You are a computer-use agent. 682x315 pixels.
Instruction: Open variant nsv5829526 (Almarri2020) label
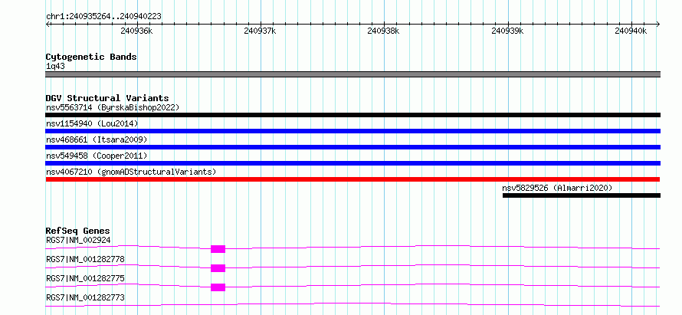[557, 188]
